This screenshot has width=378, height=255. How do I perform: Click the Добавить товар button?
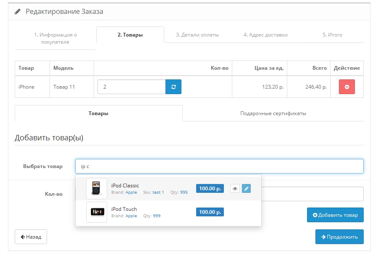point(335,215)
